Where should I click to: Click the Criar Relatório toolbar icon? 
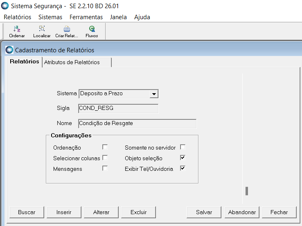point(67,29)
